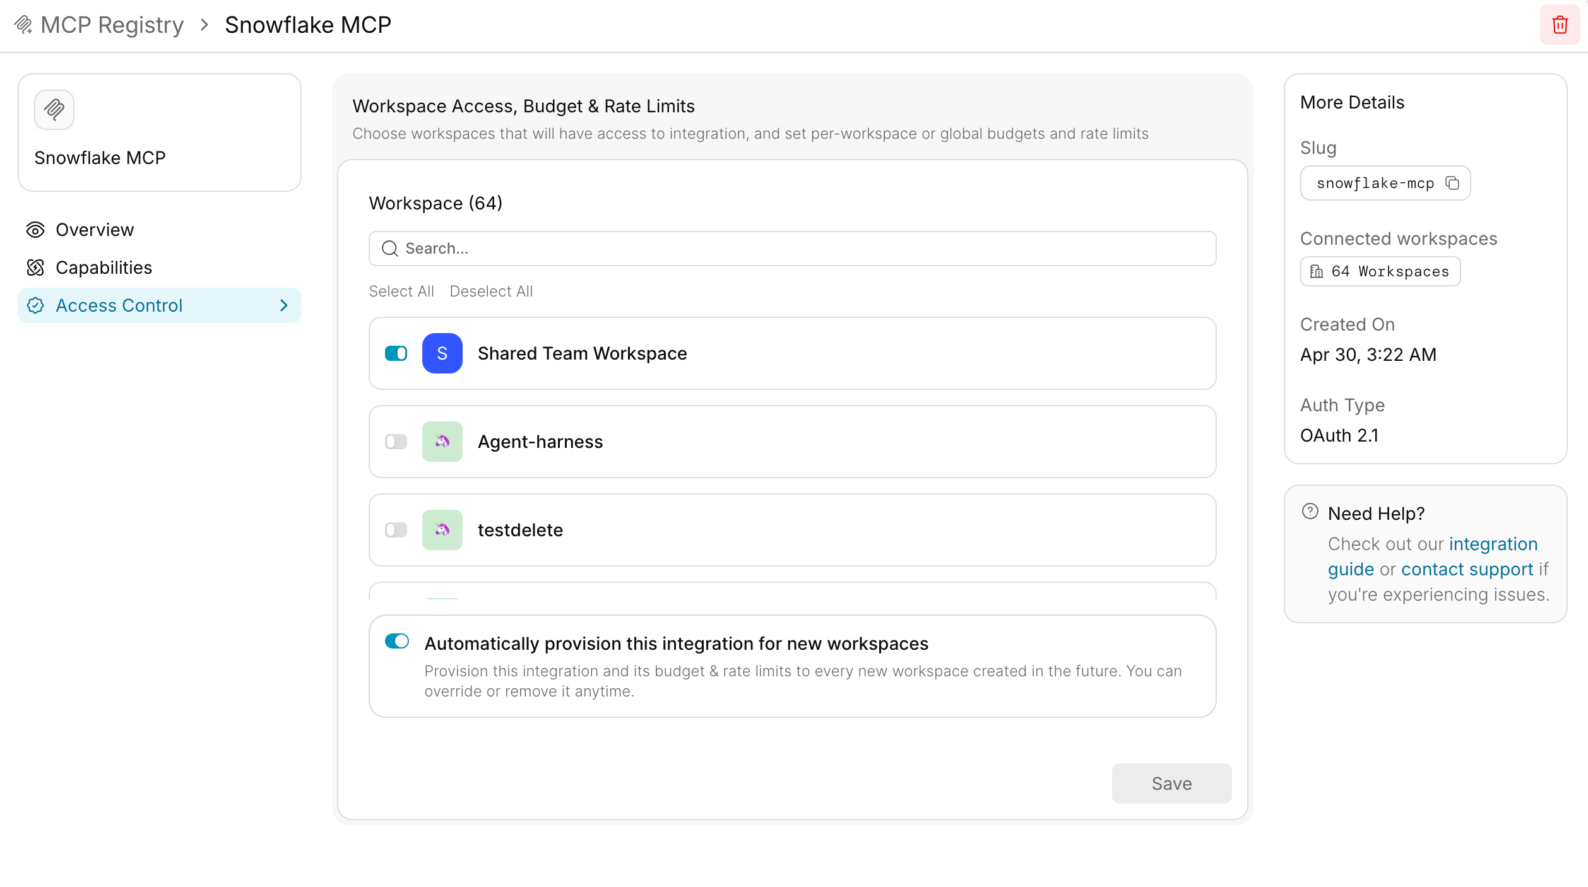Viewport: 1588px width, 887px height.
Task: Click the Snowflake MCP integration logo icon
Action: (54, 110)
